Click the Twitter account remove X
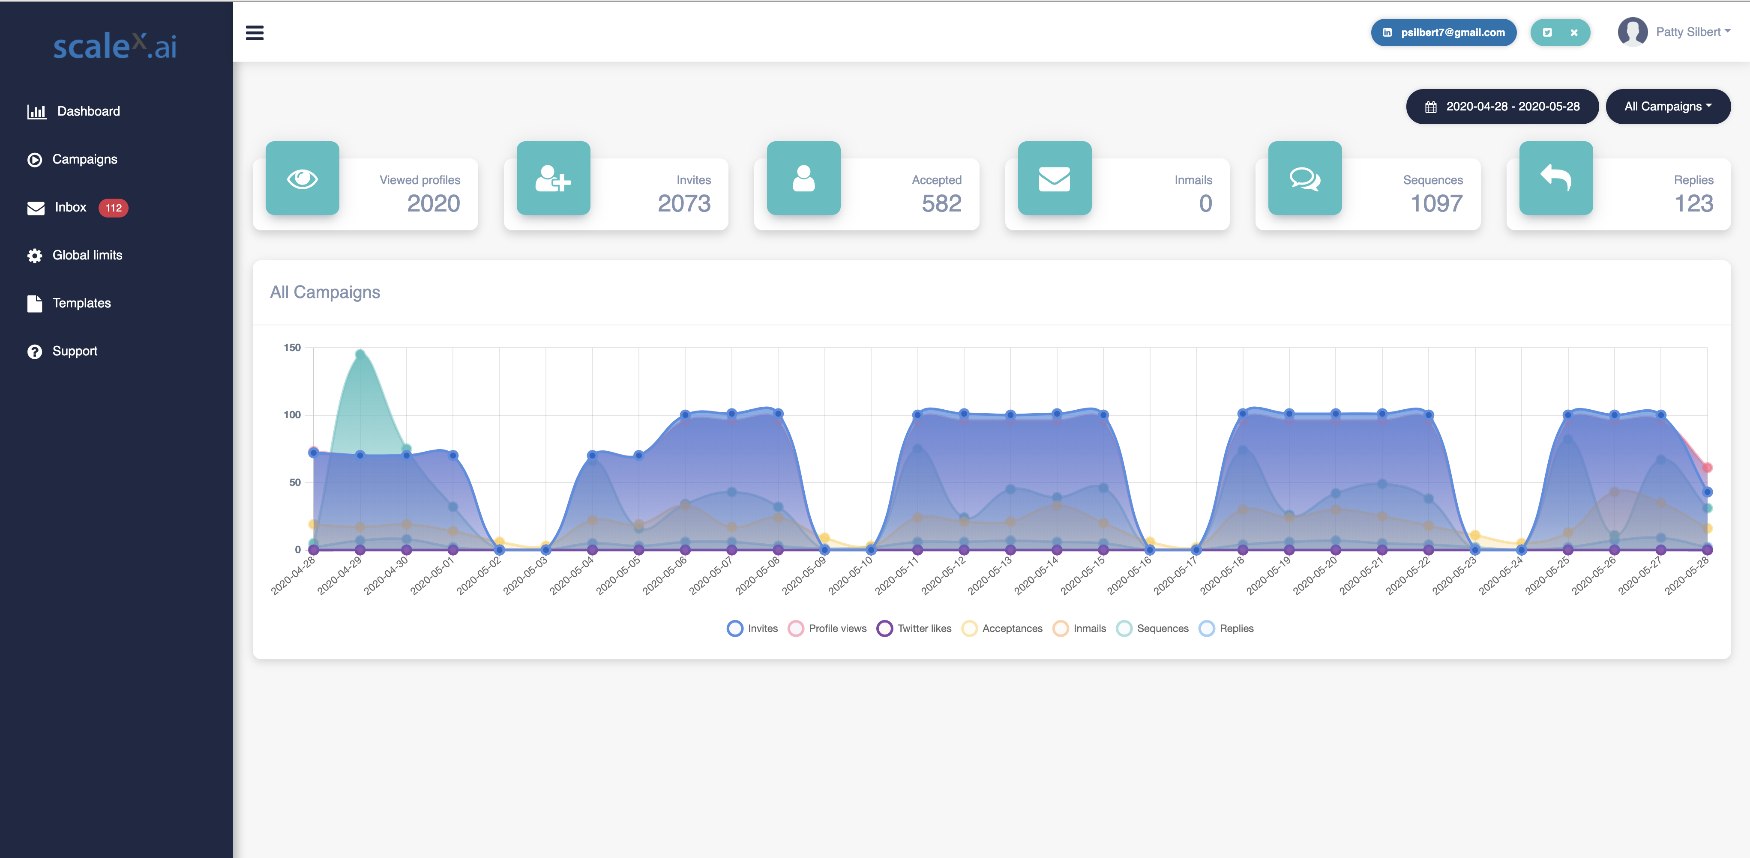This screenshot has height=858, width=1750. point(1574,33)
